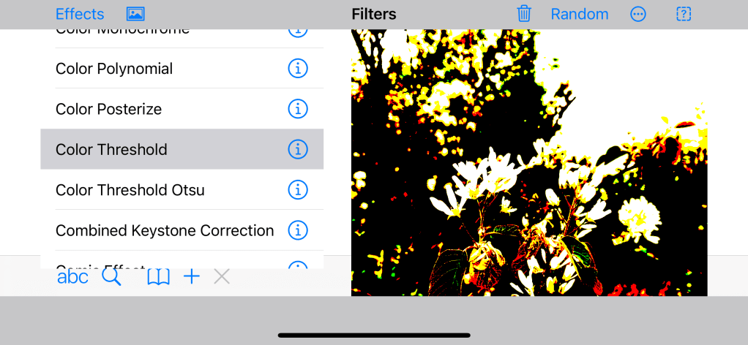This screenshot has width=748, height=345.
Task: Show info for Combined Keystone Correction
Action: pyautogui.click(x=297, y=230)
